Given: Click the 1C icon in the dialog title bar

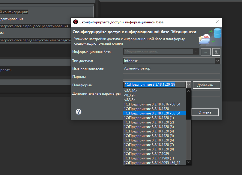Looking at the screenshot, I should point(75,22).
